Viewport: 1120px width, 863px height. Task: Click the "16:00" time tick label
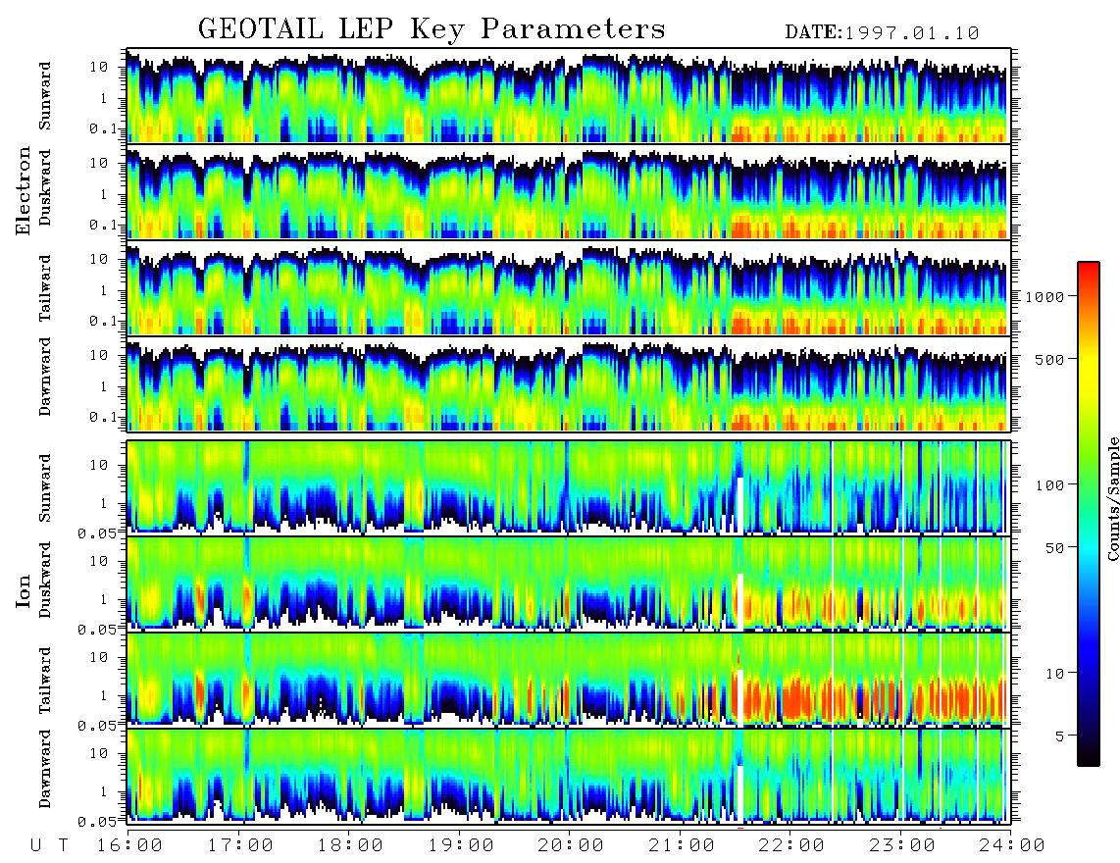pos(130,846)
